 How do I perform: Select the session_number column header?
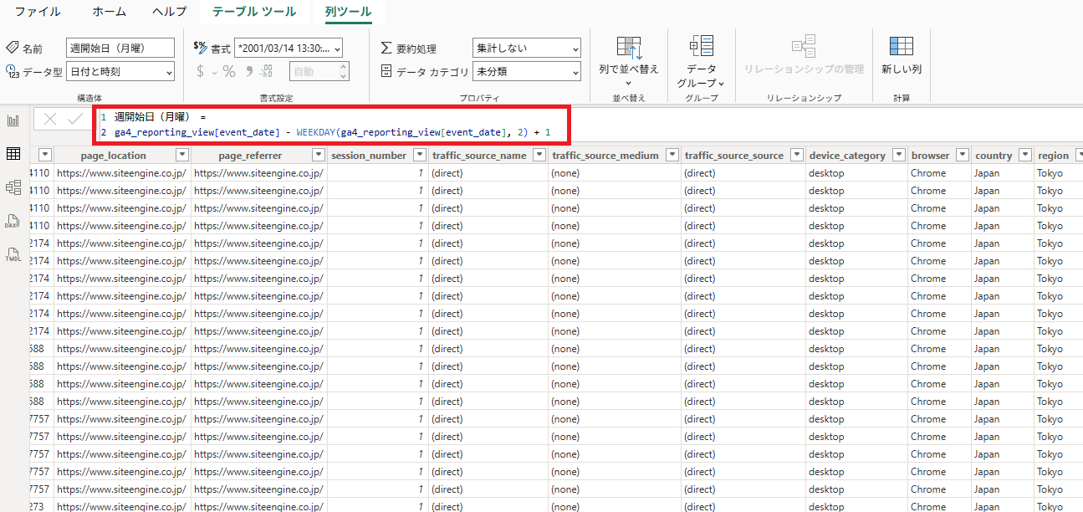tap(369, 156)
